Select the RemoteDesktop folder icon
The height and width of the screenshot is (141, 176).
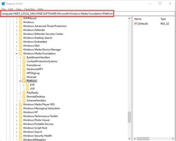(24, 97)
